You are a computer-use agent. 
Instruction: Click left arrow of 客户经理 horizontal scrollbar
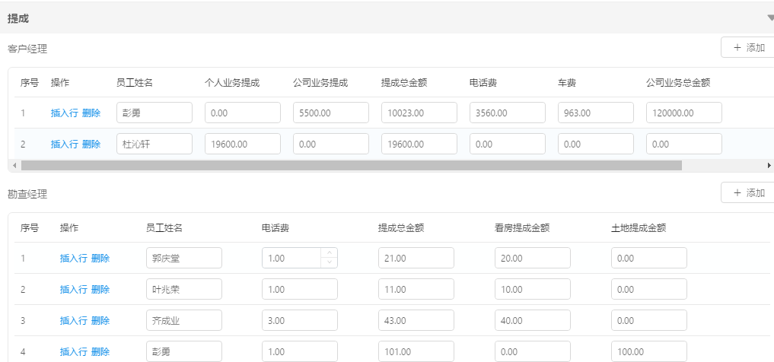(x=14, y=165)
